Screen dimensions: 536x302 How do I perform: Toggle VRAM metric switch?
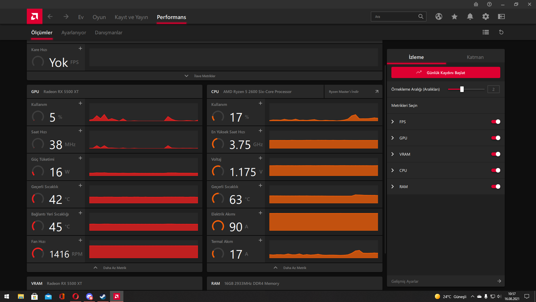coord(496,154)
